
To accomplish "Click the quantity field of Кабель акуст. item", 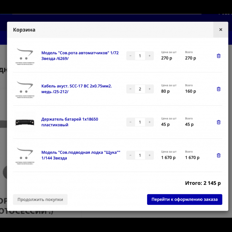I will tap(140, 89).
